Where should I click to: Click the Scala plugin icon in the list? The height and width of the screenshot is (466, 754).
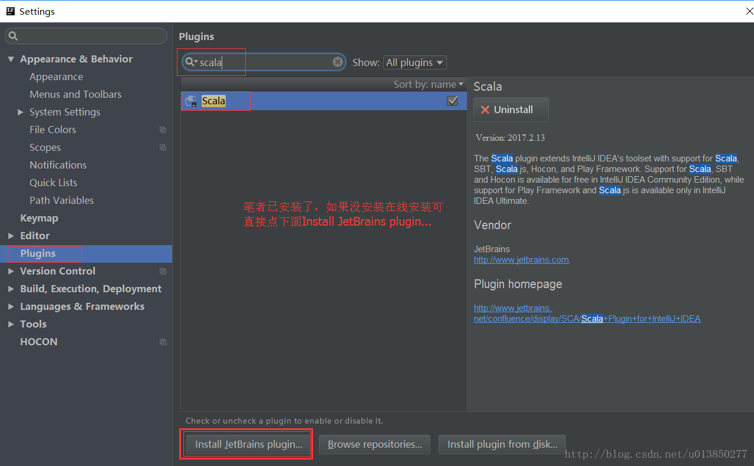click(191, 101)
